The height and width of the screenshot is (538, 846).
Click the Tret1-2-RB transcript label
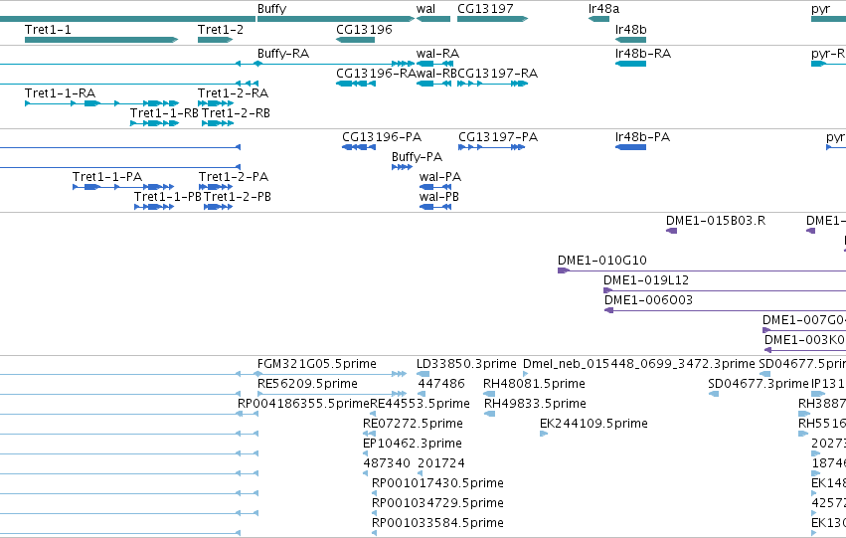click(236, 112)
